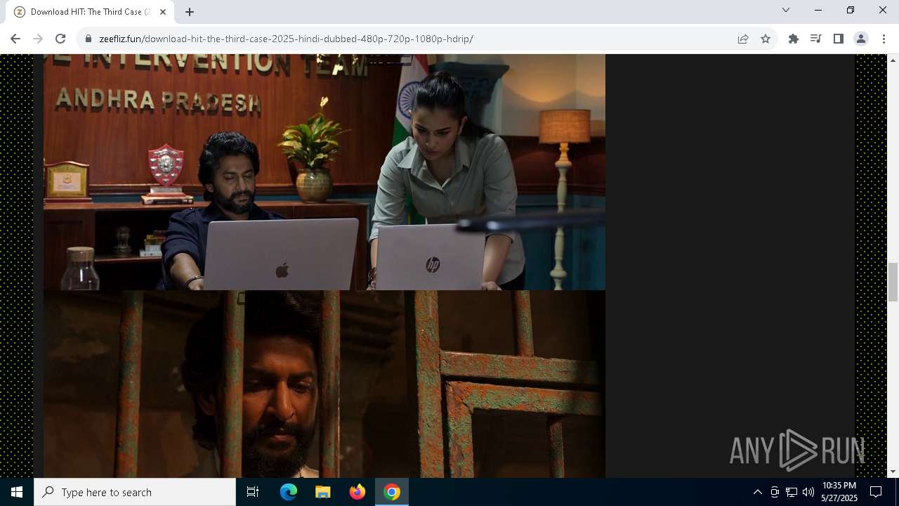Launch Firefox from the taskbar
The height and width of the screenshot is (506, 899).
[357, 492]
